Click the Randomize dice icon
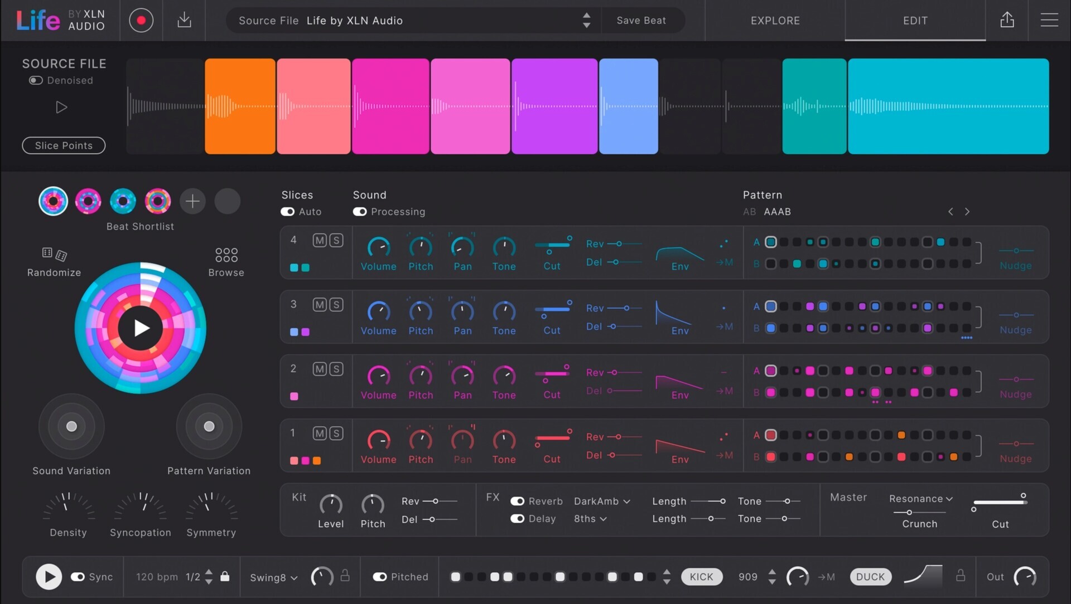1071x604 pixels. click(54, 254)
